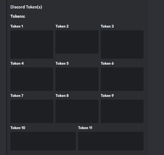
Task: Open the Token 4 hidden box
Action: coord(32,79)
